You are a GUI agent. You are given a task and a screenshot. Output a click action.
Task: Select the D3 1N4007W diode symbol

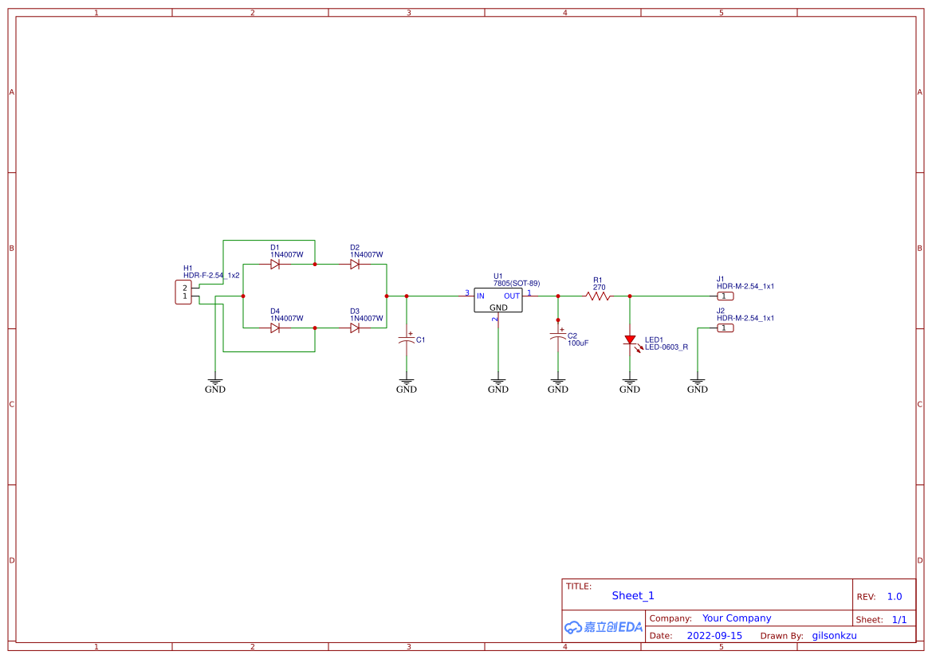[356, 327]
